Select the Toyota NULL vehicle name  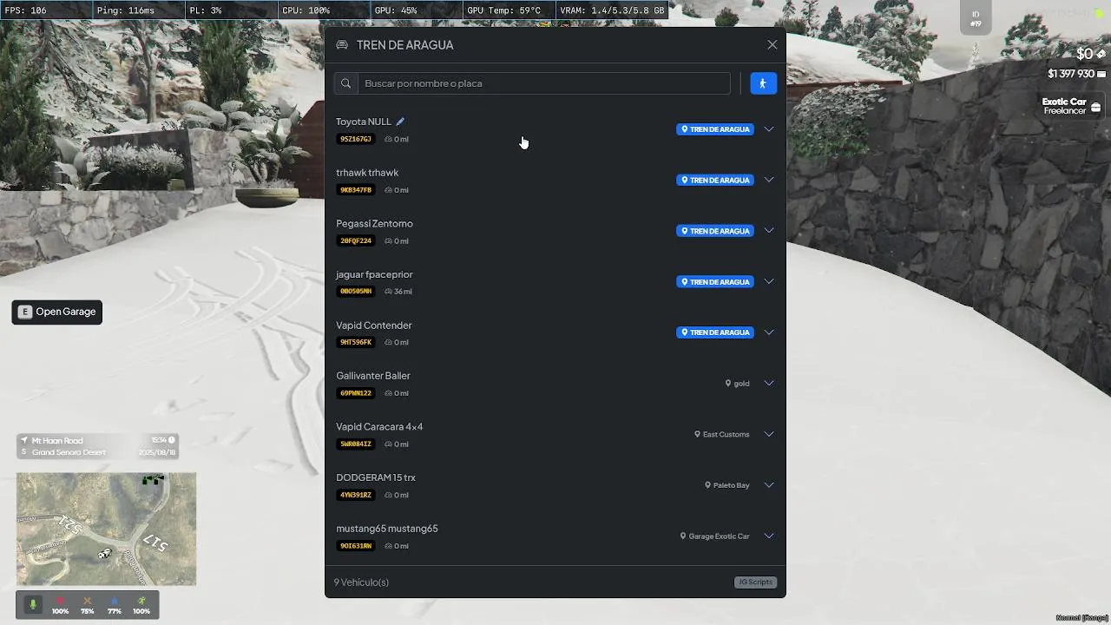point(364,122)
